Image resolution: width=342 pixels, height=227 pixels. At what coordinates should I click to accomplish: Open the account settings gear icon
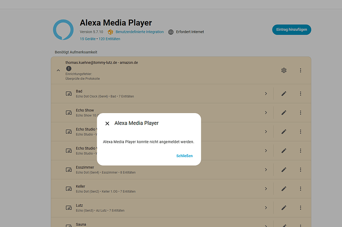pos(284,71)
